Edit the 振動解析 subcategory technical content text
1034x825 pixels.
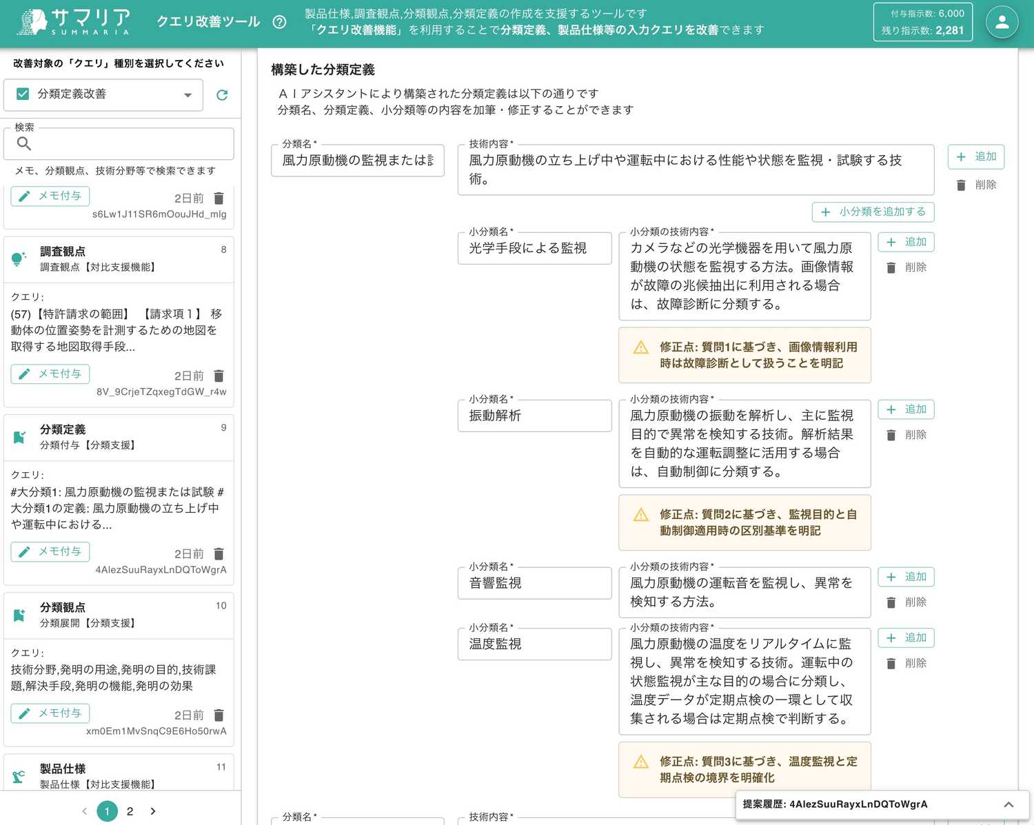point(744,443)
